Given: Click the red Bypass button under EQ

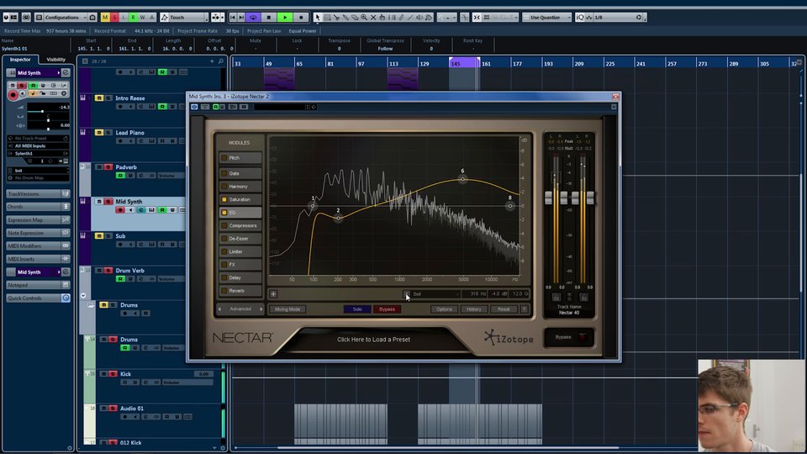Looking at the screenshot, I should point(387,309).
